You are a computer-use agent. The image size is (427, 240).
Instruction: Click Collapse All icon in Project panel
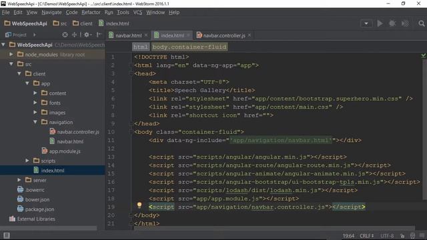pyautogui.click(x=74, y=35)
